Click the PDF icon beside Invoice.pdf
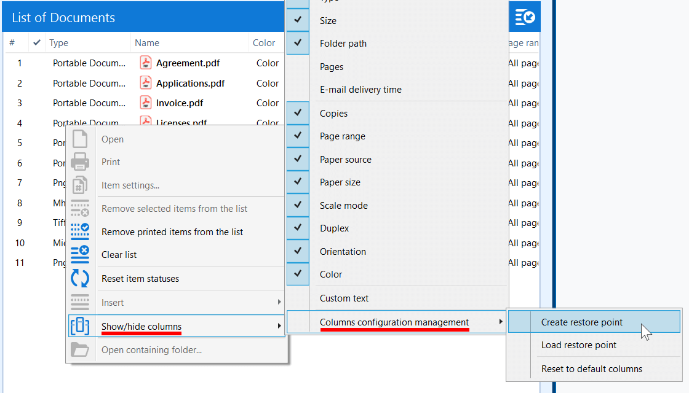Image resolution: width=689 pixels, height=393 pixels. (146, 103)
